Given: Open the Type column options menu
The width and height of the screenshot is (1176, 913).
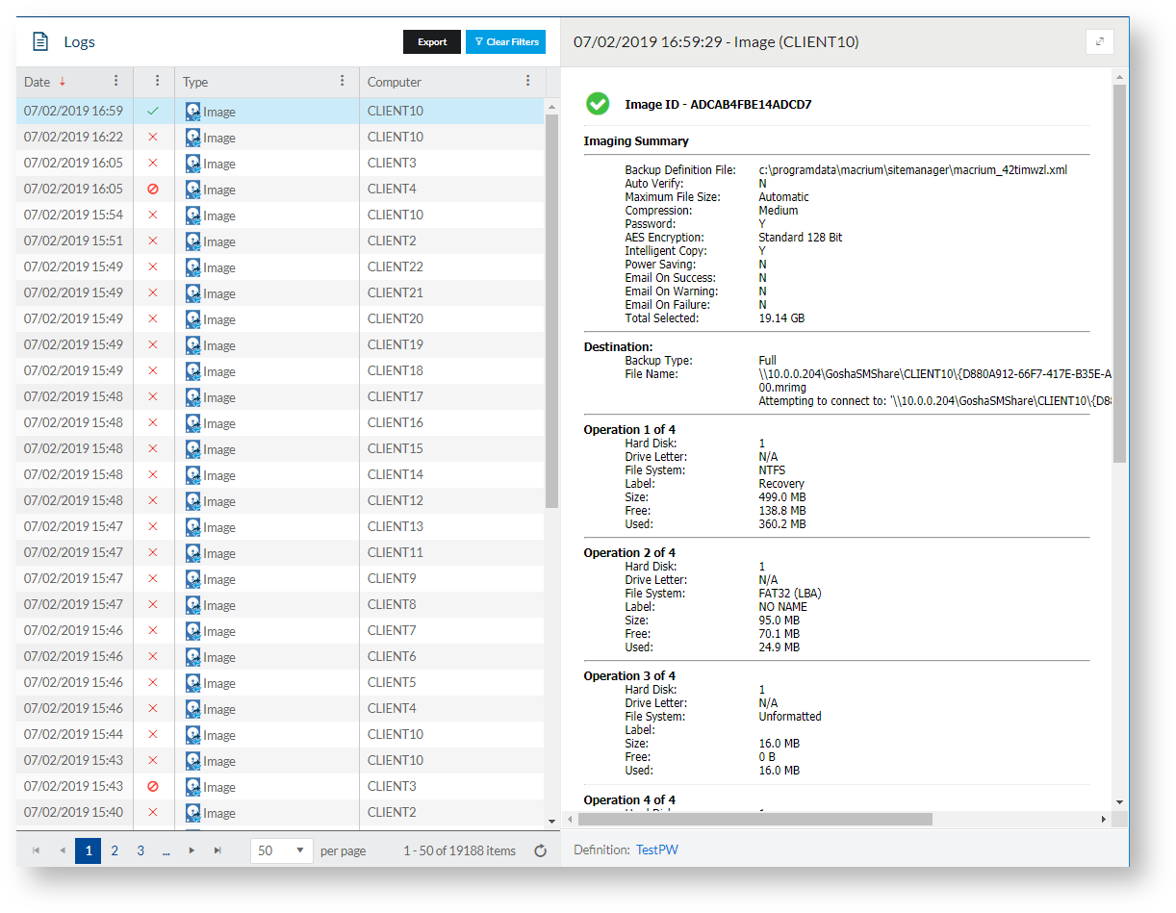Looking at the screenshot, I should point(342,81).
